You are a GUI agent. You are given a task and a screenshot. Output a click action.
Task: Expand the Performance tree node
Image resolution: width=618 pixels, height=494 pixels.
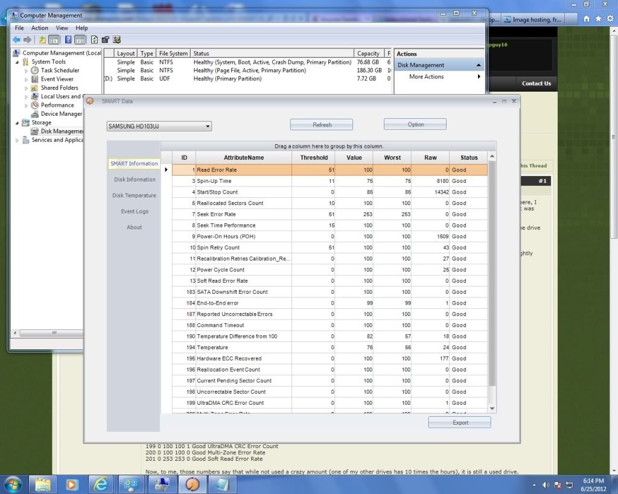point(26,106)
